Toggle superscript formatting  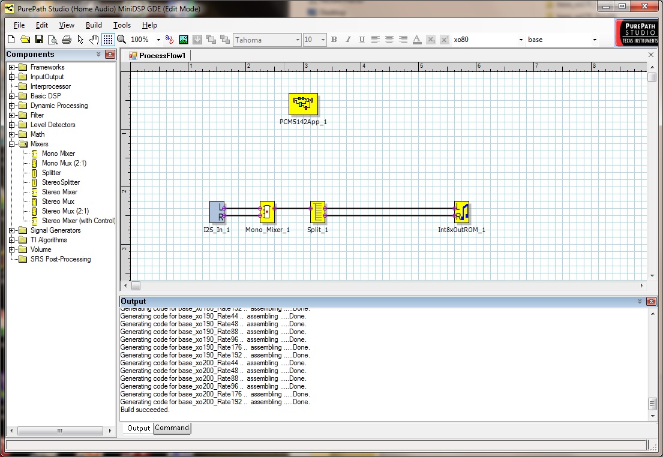pos(445,40)
